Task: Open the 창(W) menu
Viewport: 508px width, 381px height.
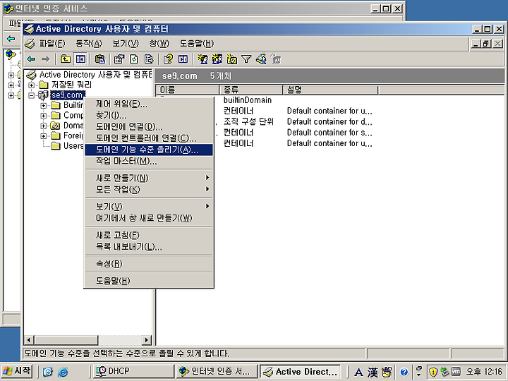Action: tap(159, 44)
